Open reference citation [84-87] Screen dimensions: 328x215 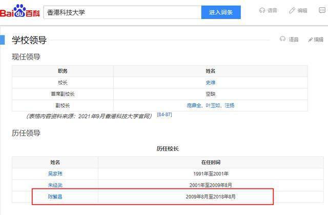[x=165, y=114]
